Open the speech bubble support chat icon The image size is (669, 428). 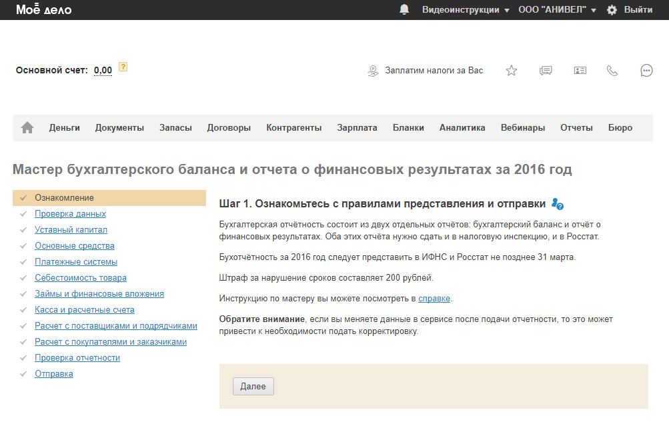[646, 71]
